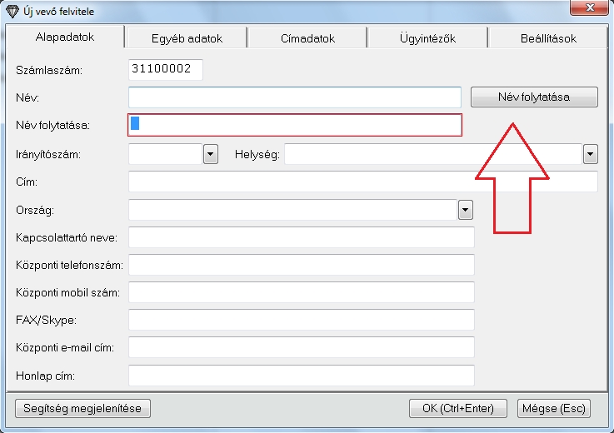Click the OK (Ctrl+Enter) button
Viewport: 614px width, 433px height.
pos(457,408)
